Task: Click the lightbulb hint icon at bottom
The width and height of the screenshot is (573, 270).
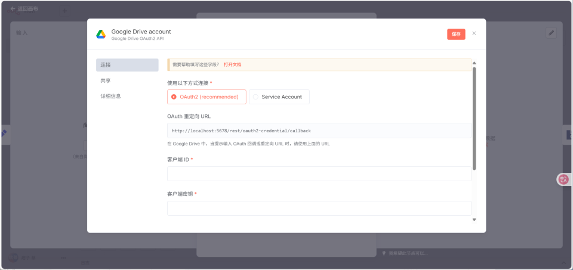Action: coord(384,253)
